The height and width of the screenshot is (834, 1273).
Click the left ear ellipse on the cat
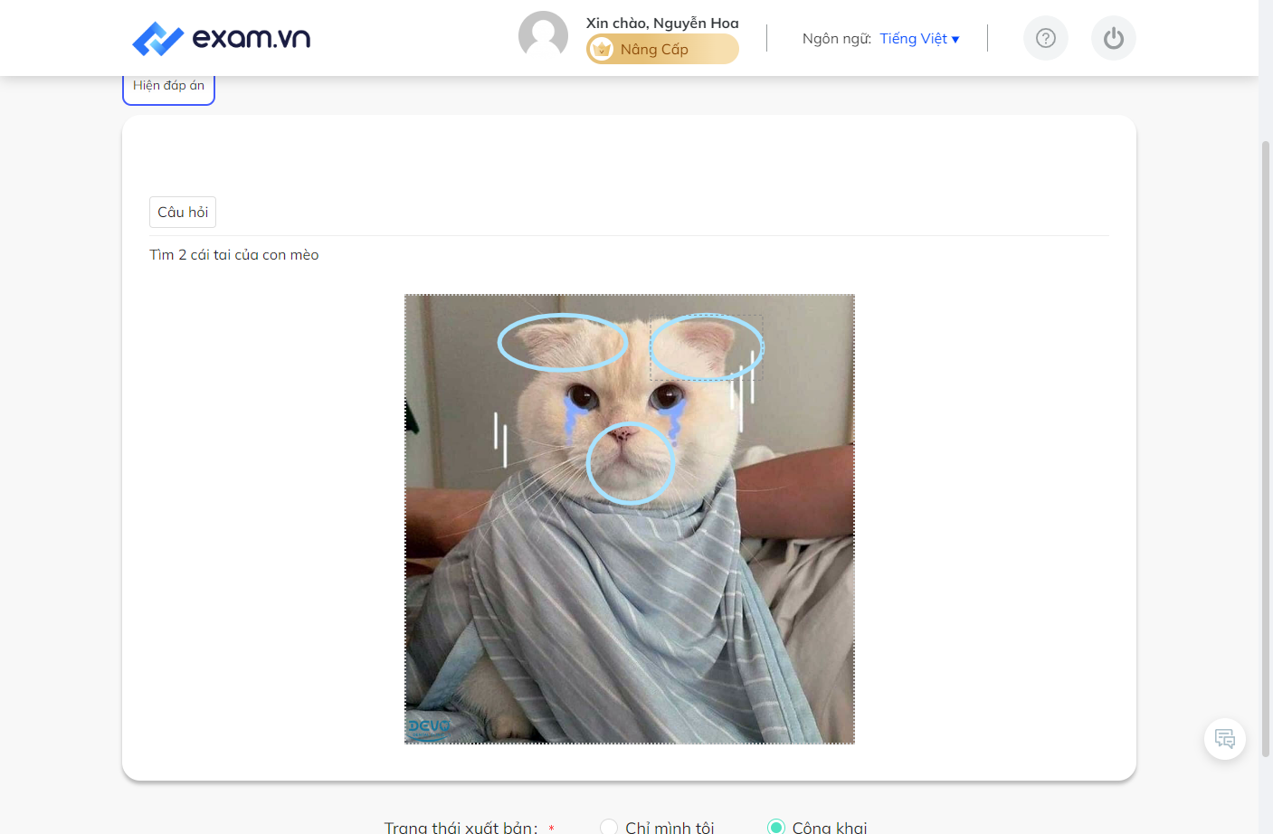click(x=563, y=342)
